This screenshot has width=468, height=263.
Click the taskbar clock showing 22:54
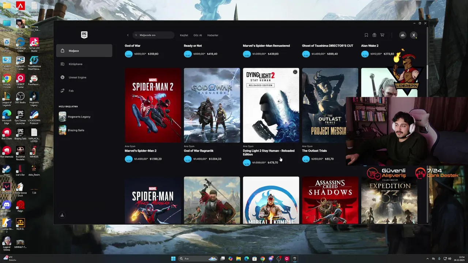click(x=459, y=259)
